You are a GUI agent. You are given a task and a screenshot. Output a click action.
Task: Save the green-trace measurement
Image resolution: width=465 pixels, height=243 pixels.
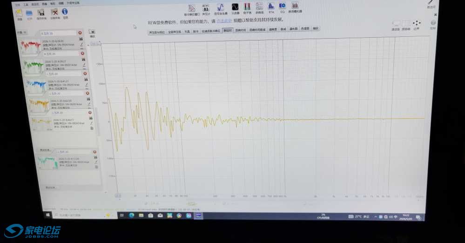83,59
